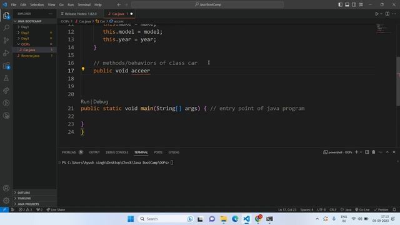Viewport: 400px width, 225px height.
Task: Open the Search view in activity bar
Action: tap(6, 27)
